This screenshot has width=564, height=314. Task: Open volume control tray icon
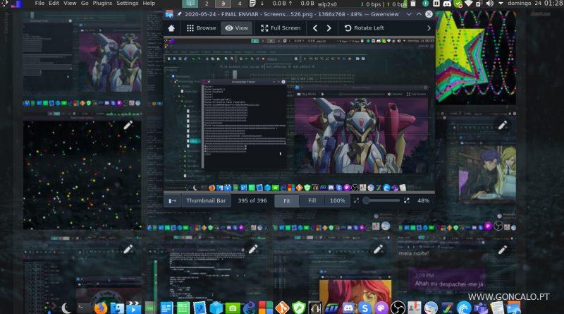coord(489,4)
